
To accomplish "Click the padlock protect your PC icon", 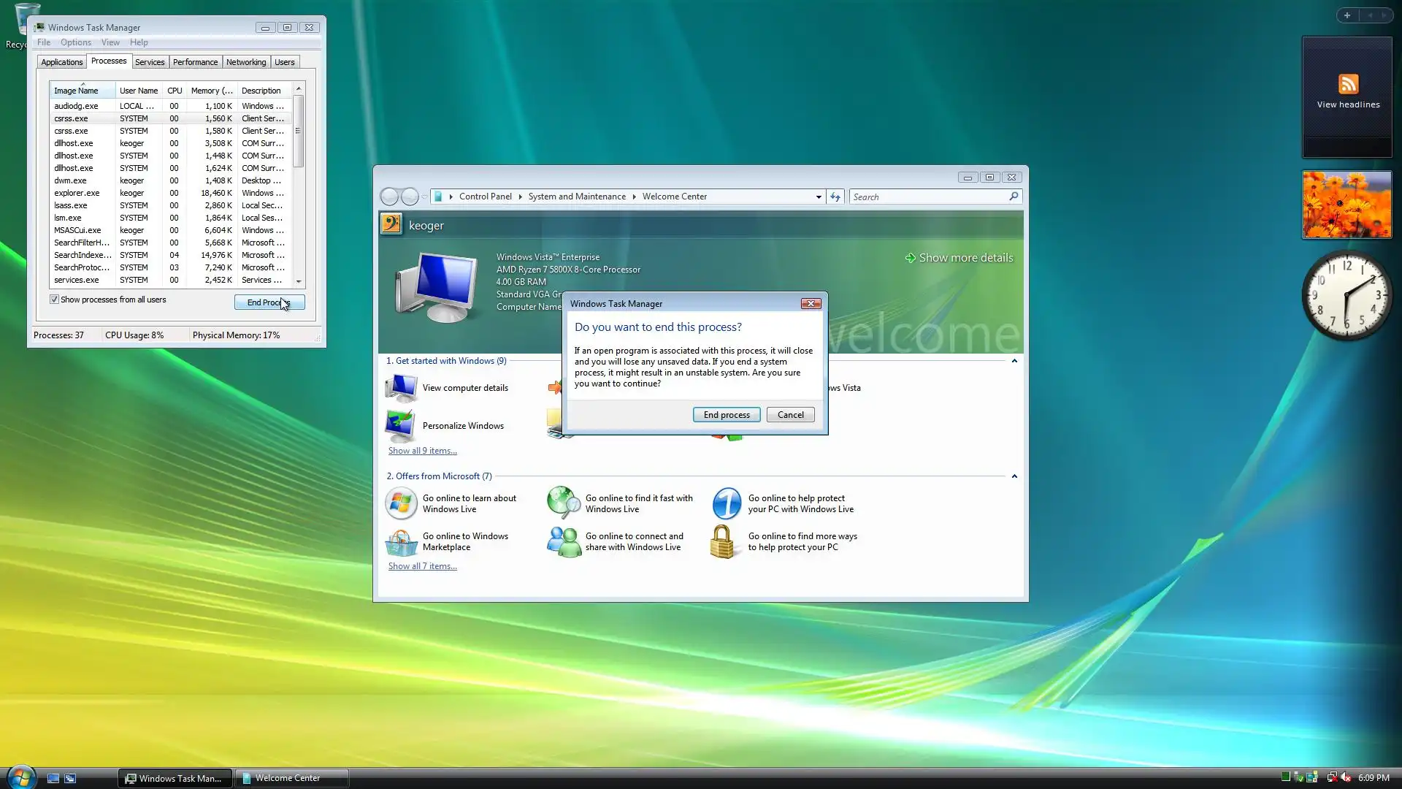I will pyautogui.click(x=723, y=542).
